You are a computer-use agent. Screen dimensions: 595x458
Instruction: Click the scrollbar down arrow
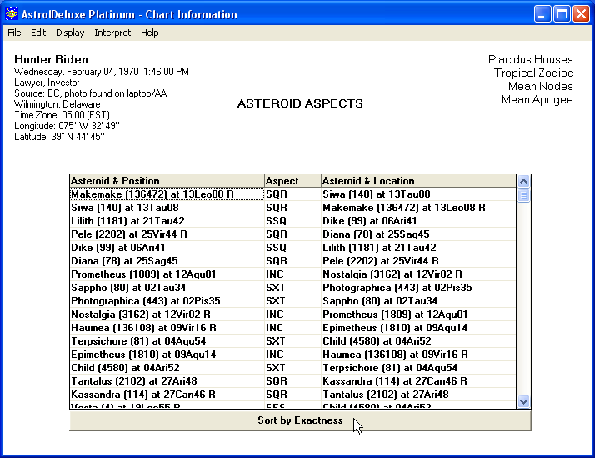(523, 401)
